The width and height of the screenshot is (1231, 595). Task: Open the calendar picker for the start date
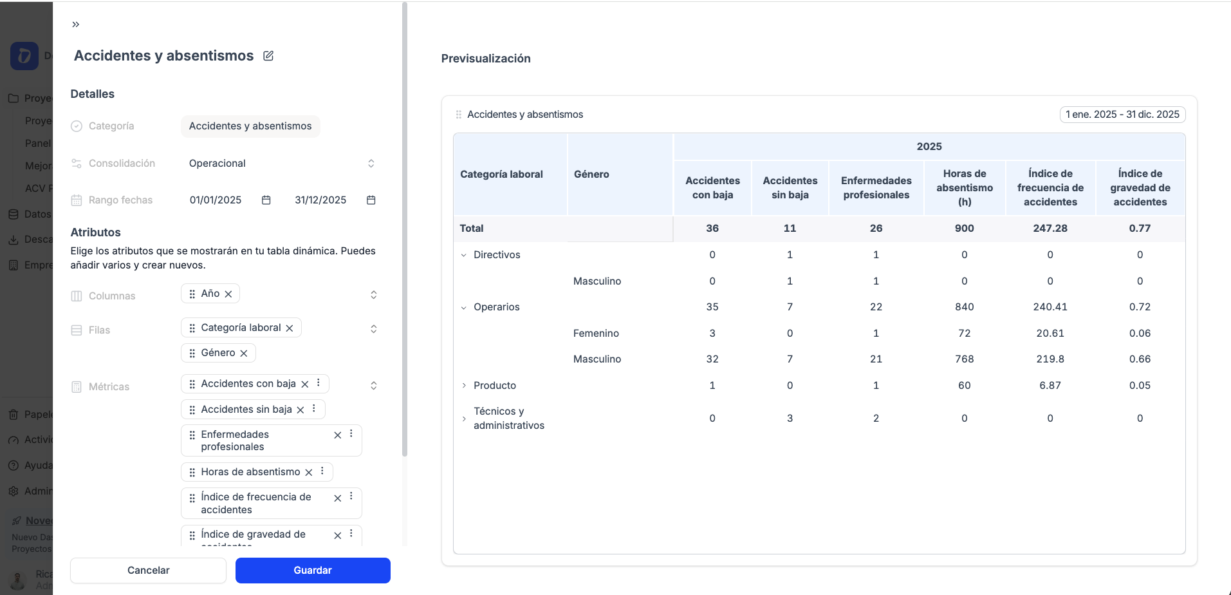pos(266,200)
